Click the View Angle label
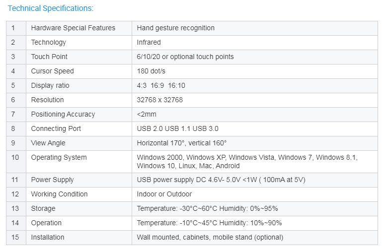Screen dimensions: 389x252 point(48,143)
